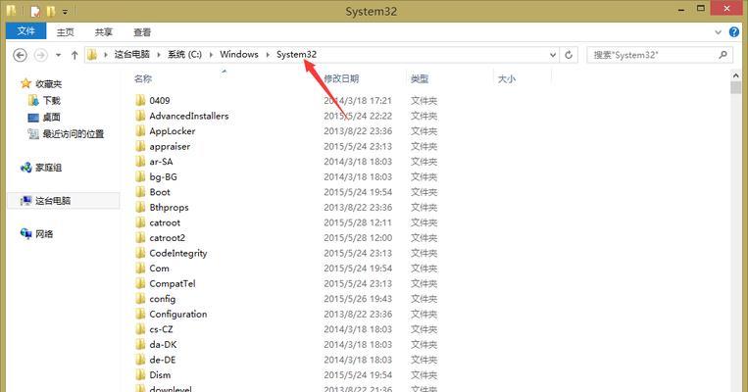Select the catroot2 folder icon
The image size is (748, 392).
click(140, 237)
